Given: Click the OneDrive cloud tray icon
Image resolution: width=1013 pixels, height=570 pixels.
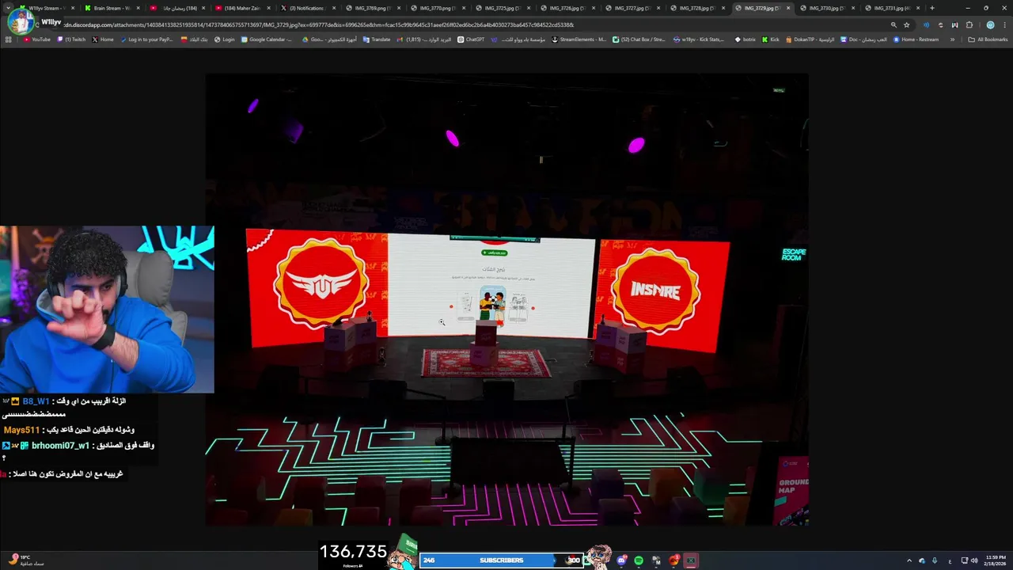Looking at the screenshot, I should [x=921, y=560].
